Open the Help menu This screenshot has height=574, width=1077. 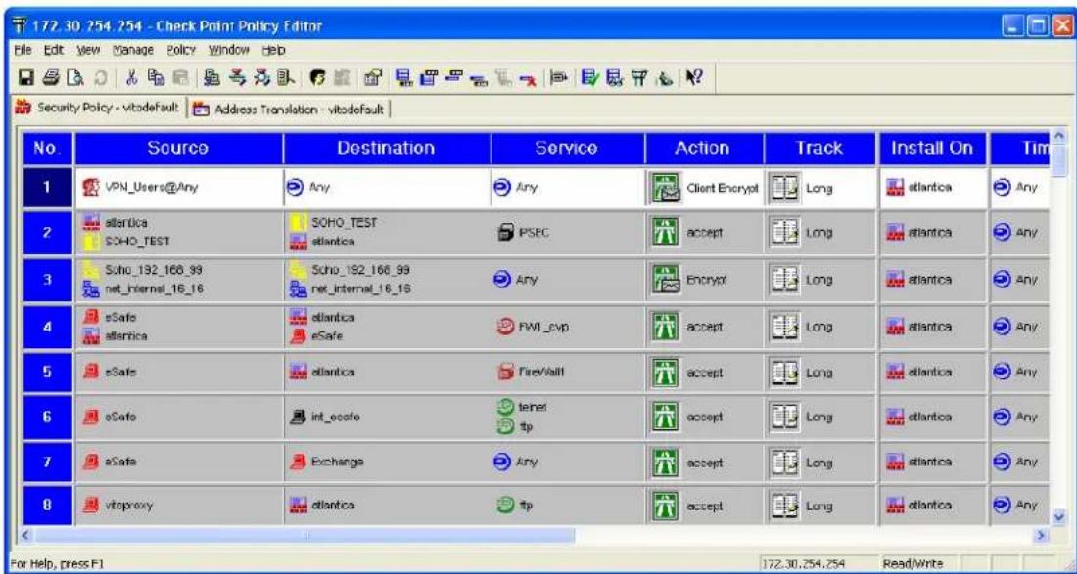(274, 50)
